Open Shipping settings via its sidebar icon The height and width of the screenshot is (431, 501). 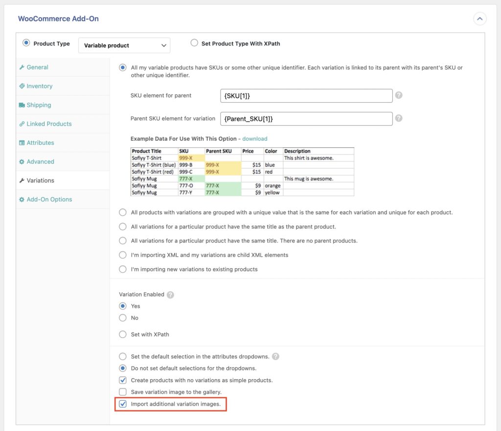click(23, 105)
